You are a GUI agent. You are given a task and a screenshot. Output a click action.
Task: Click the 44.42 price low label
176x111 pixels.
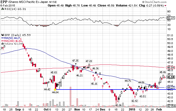tap(47, 89)
